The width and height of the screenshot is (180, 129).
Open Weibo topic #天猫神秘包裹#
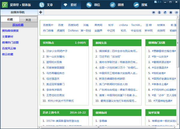(163, 101)
